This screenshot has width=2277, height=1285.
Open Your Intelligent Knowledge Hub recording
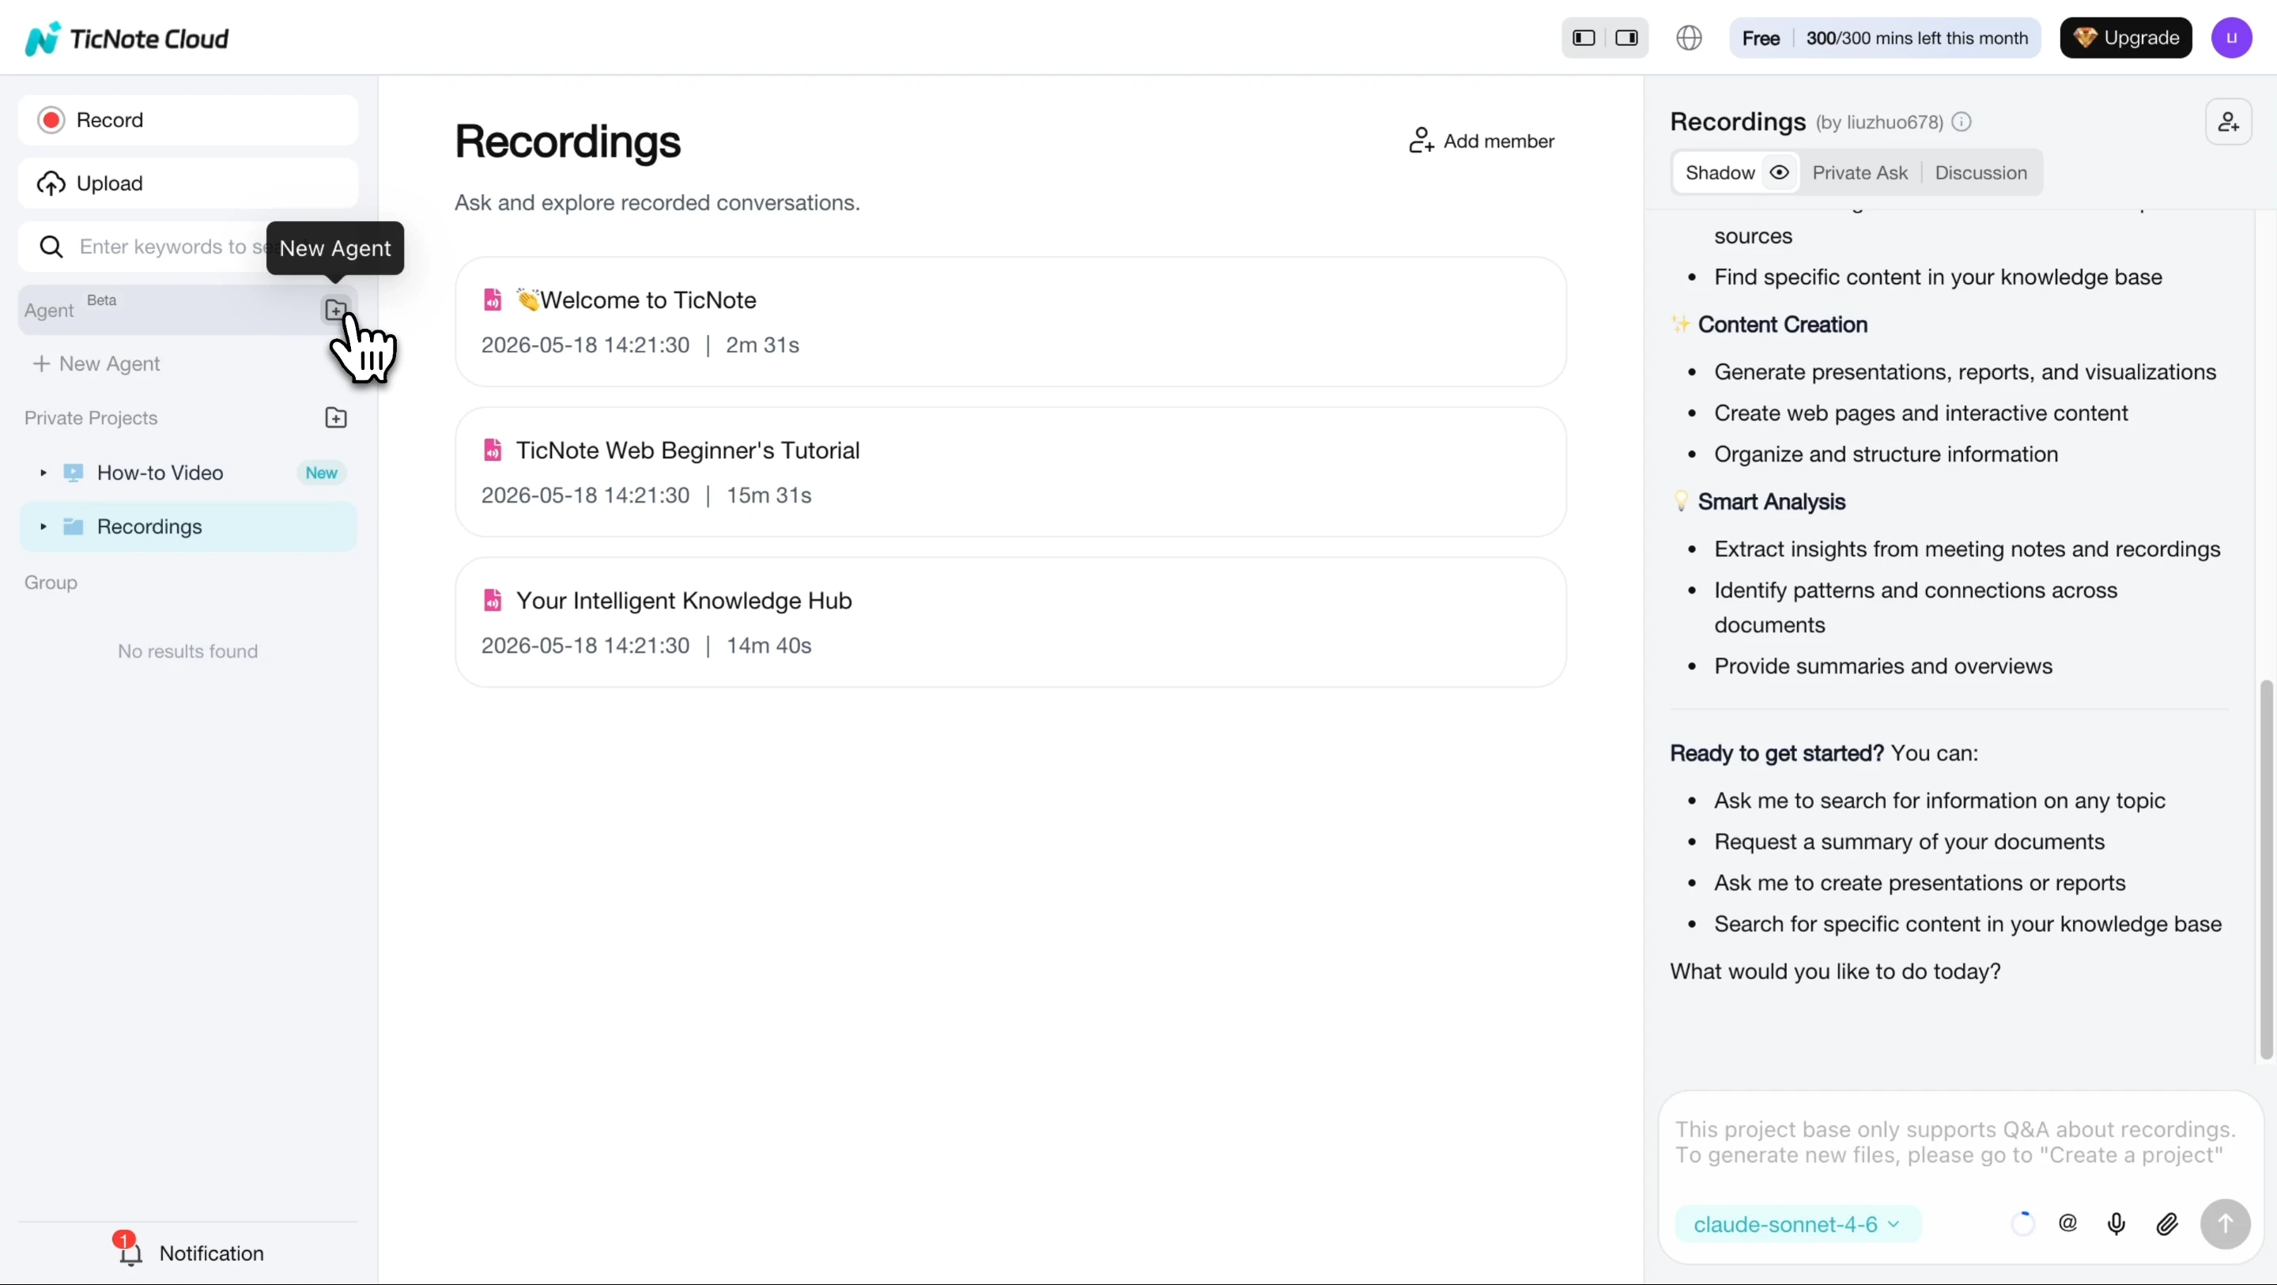[x=1010, y=622]
